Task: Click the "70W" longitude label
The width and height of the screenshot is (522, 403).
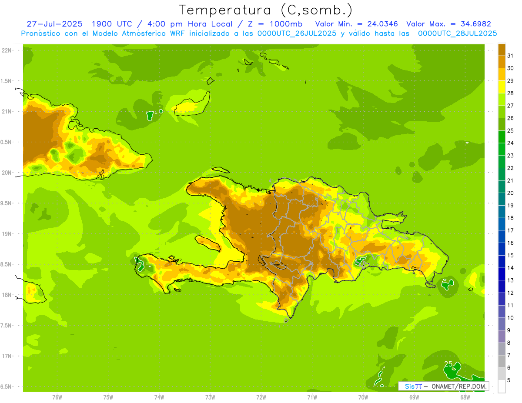Action: point(363,397)
